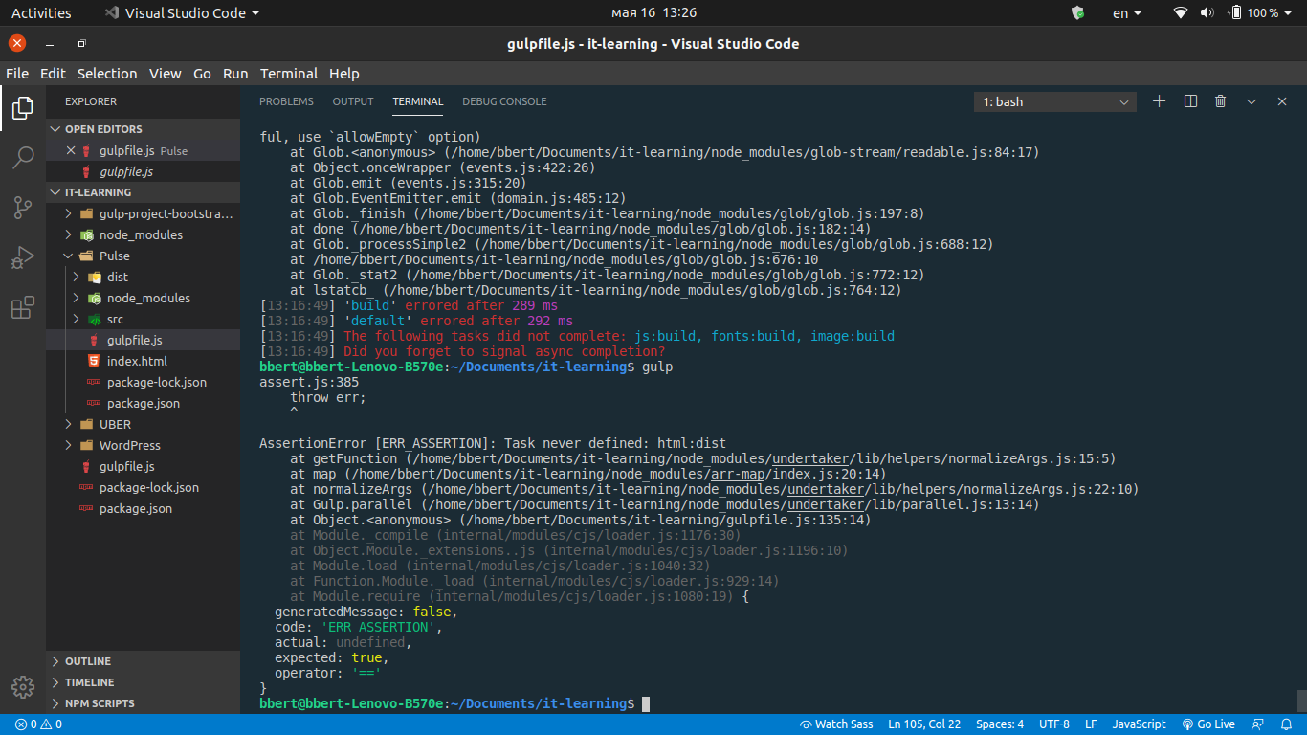Switch to the Problems tab
1307x735 pixels.
[286, 101]
